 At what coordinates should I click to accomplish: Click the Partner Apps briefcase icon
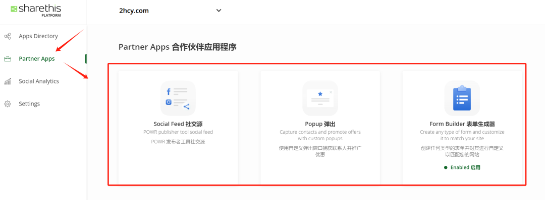tap(8, 59)
